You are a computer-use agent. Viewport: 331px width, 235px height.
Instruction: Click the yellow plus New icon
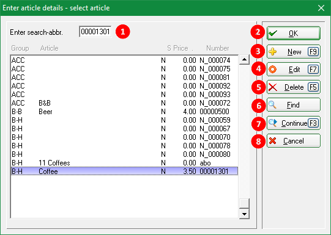(x=273, y=52)
